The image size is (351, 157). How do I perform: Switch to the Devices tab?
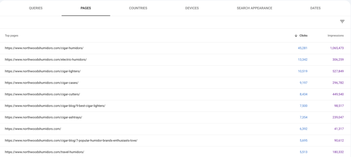pyautogui.click(x=192, y=8)
